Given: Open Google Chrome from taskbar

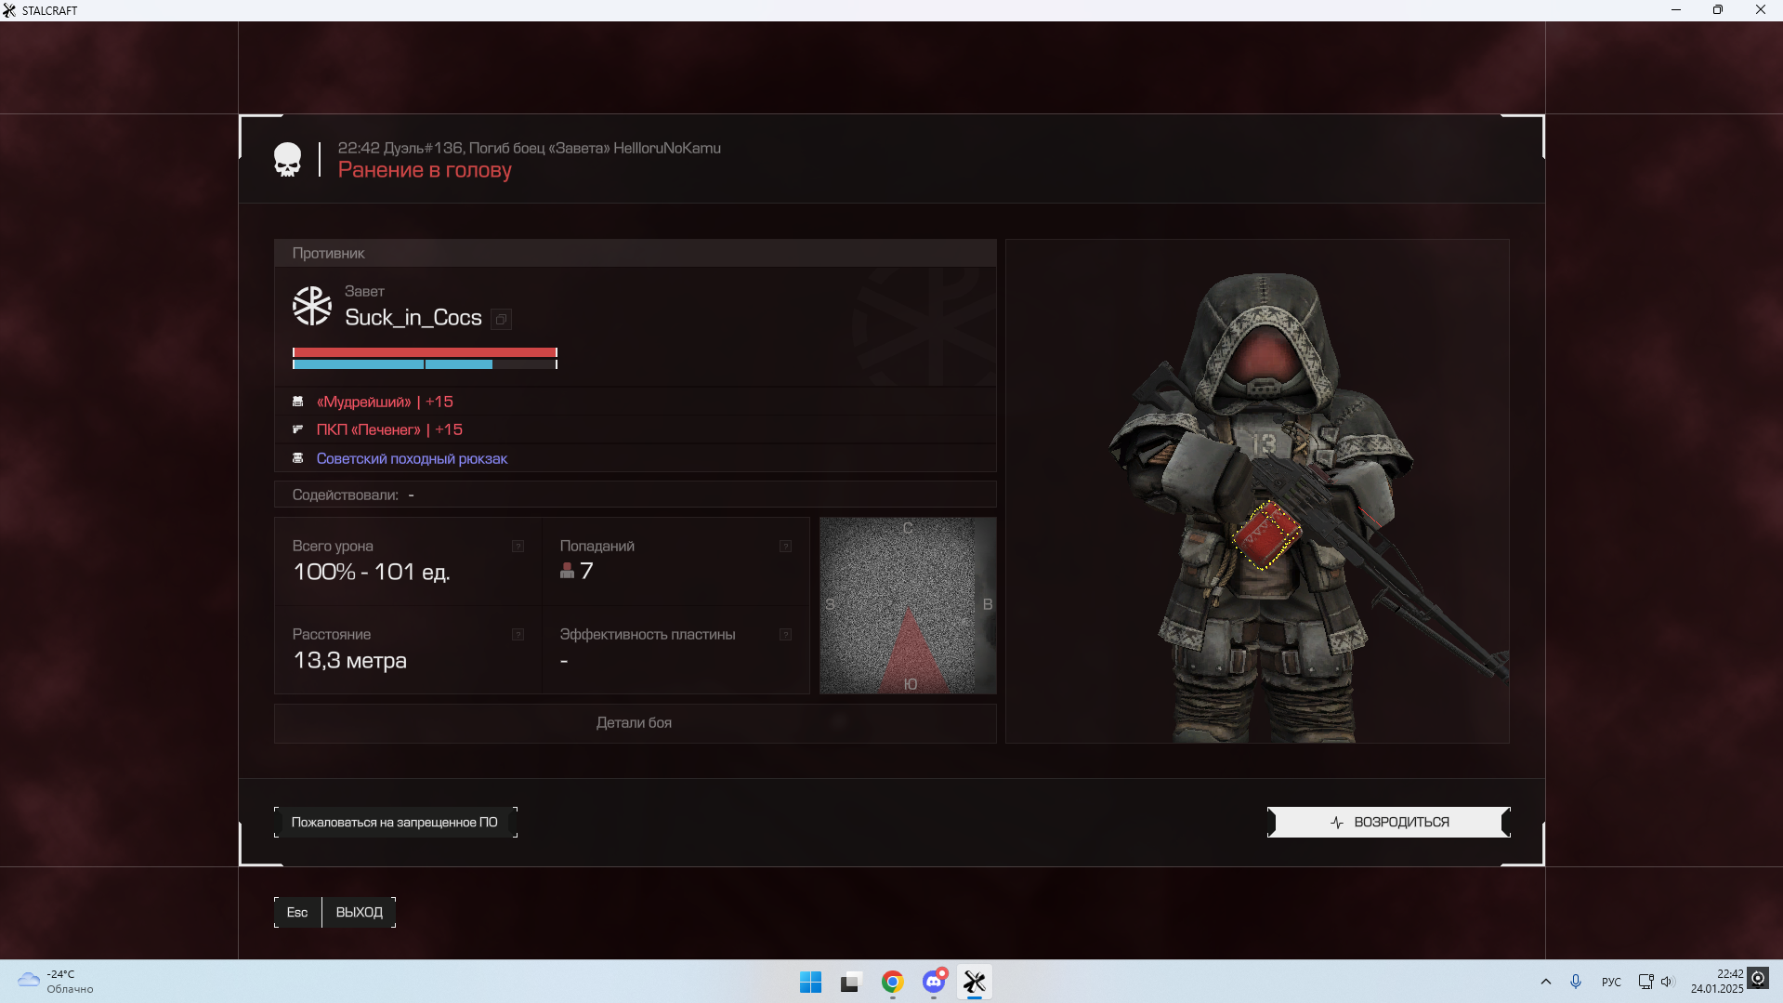Looking at the screenshot, I should pos(893,982).
